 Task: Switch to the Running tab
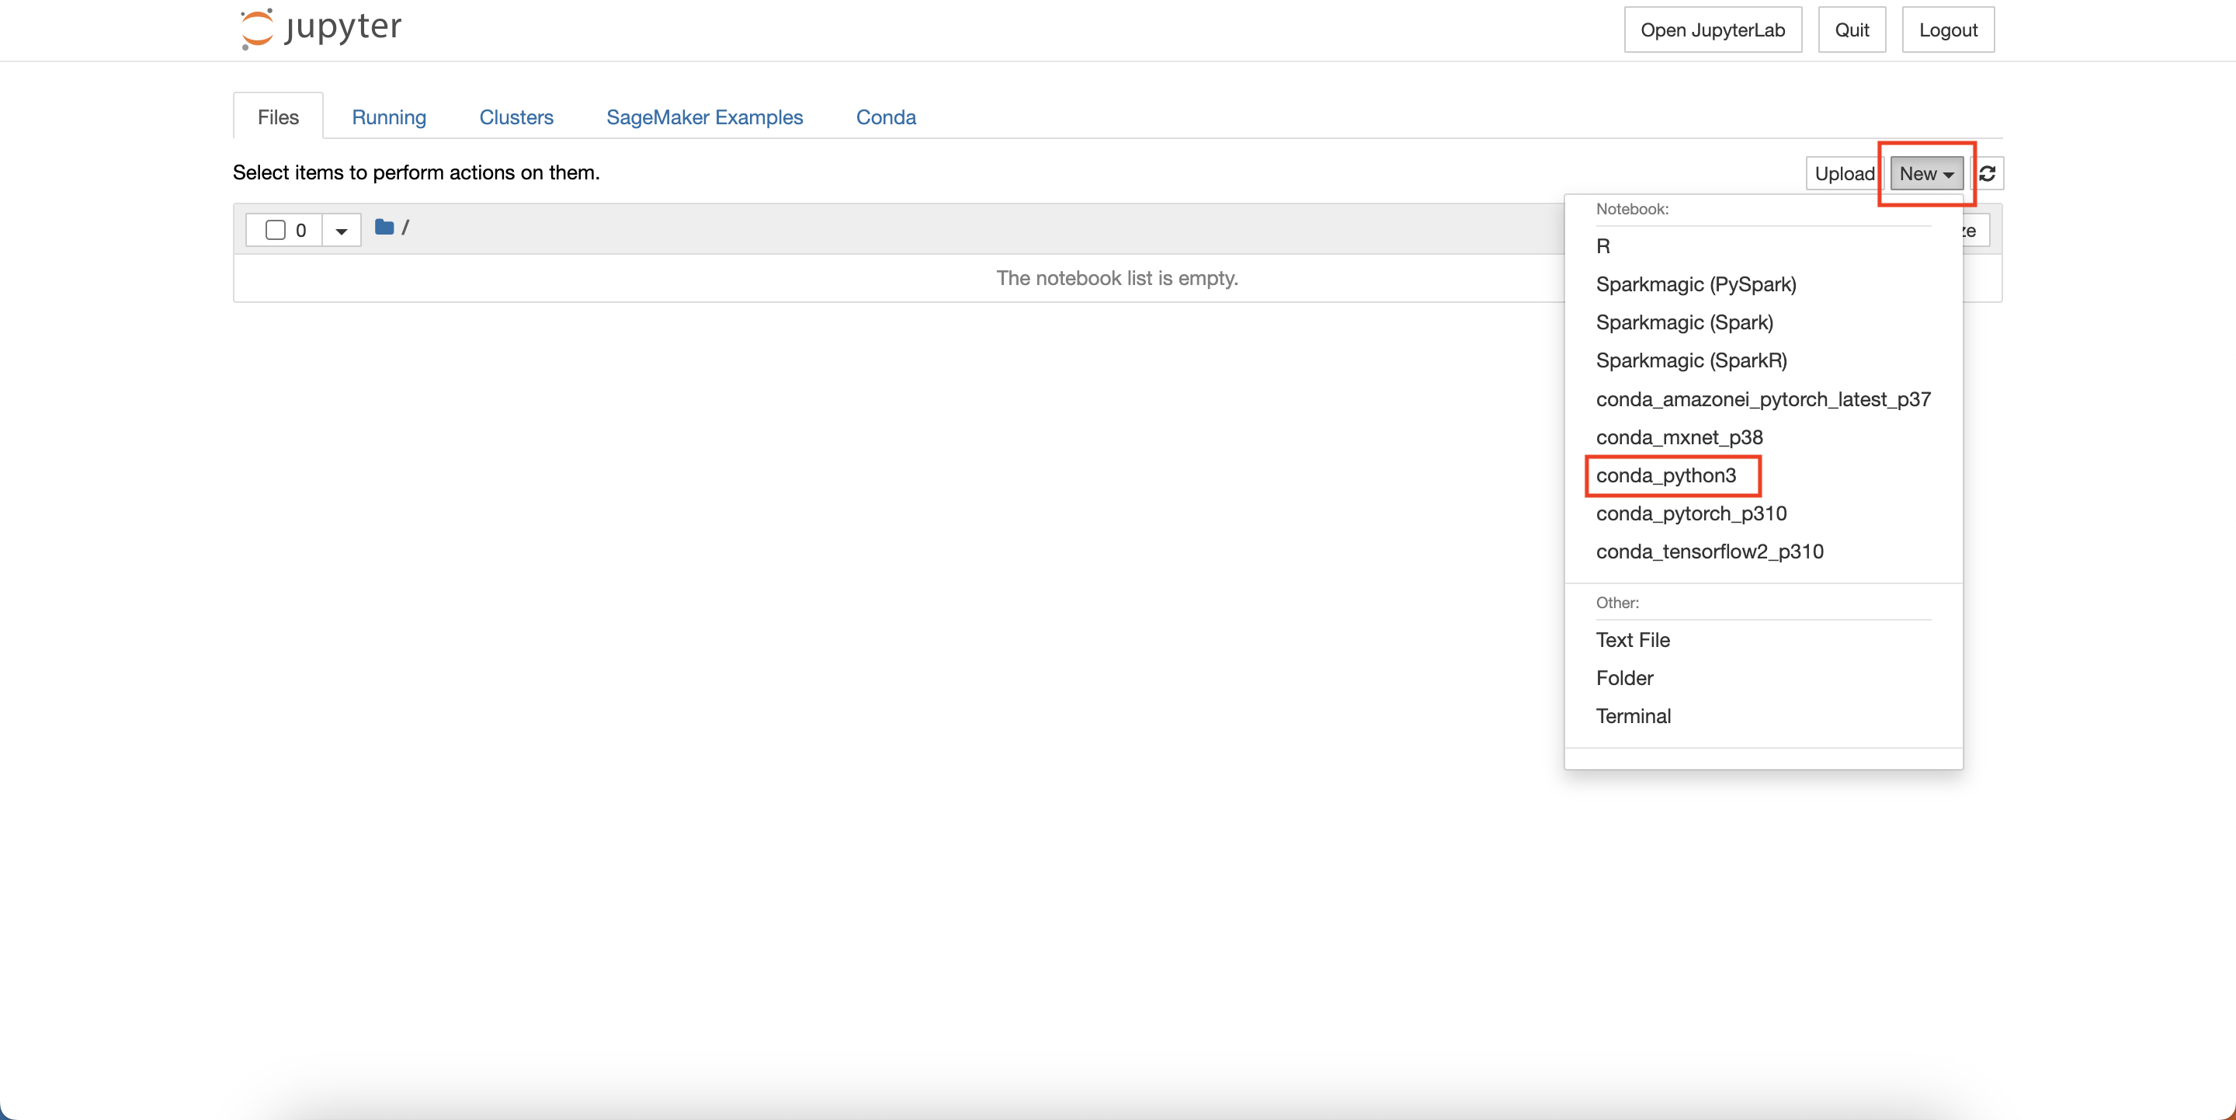tap(389, 117)
